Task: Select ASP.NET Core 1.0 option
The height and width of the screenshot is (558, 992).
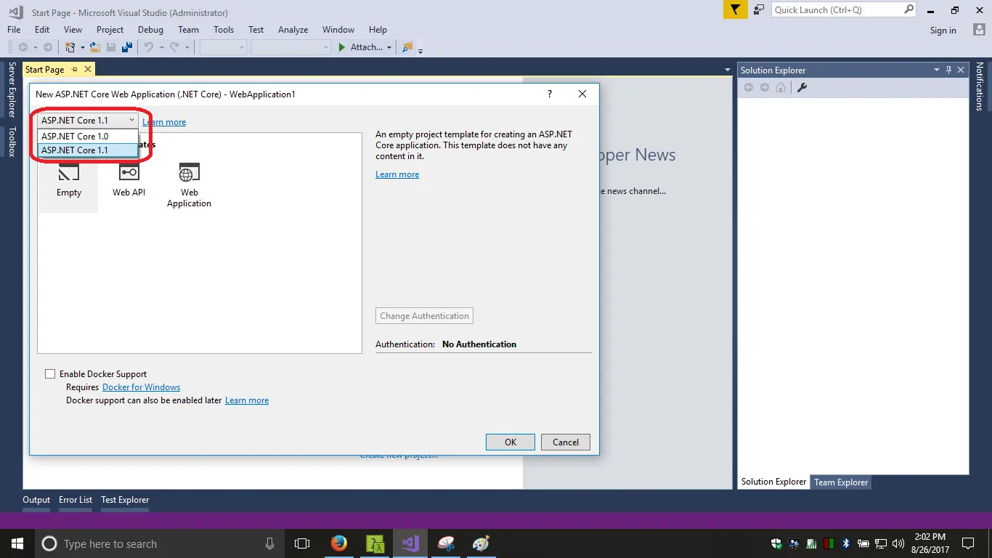Action: (88, 136)
